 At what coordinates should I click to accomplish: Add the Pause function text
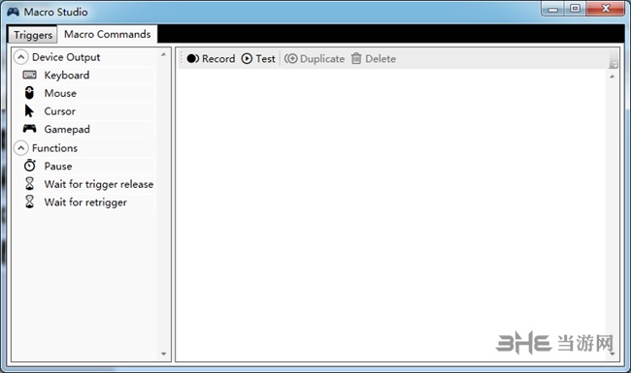(x=58, y=166)
